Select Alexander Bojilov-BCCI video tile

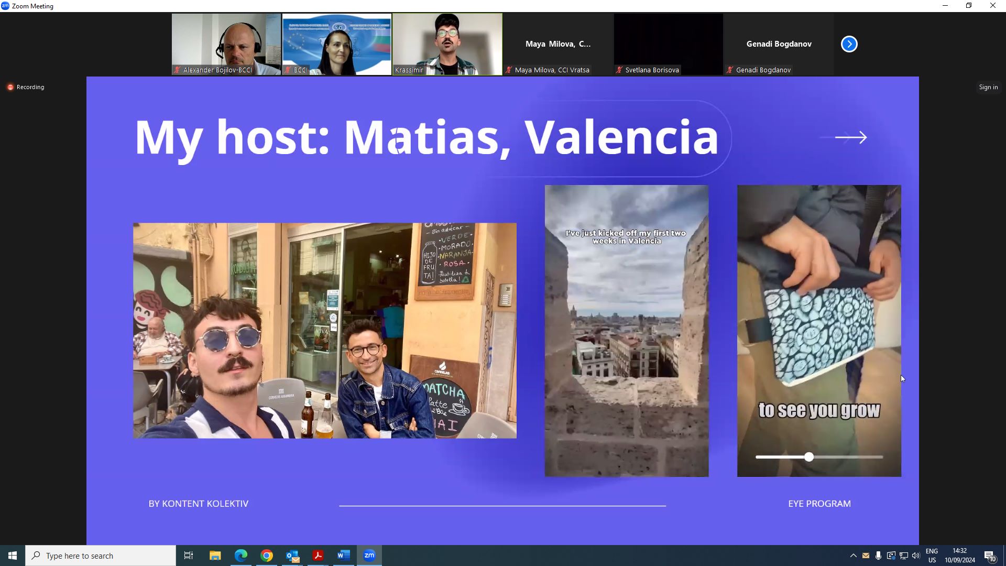(x=226, y=44)
